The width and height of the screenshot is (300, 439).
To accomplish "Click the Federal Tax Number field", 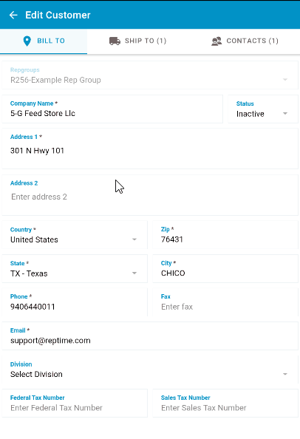I will tap(75, 404).
